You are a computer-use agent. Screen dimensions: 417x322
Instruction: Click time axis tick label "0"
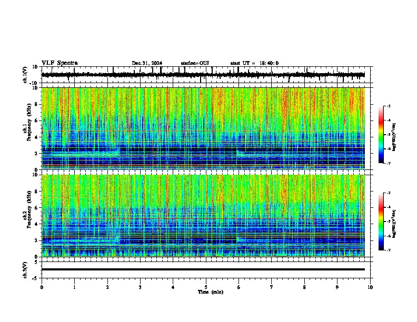pos(42,287)
